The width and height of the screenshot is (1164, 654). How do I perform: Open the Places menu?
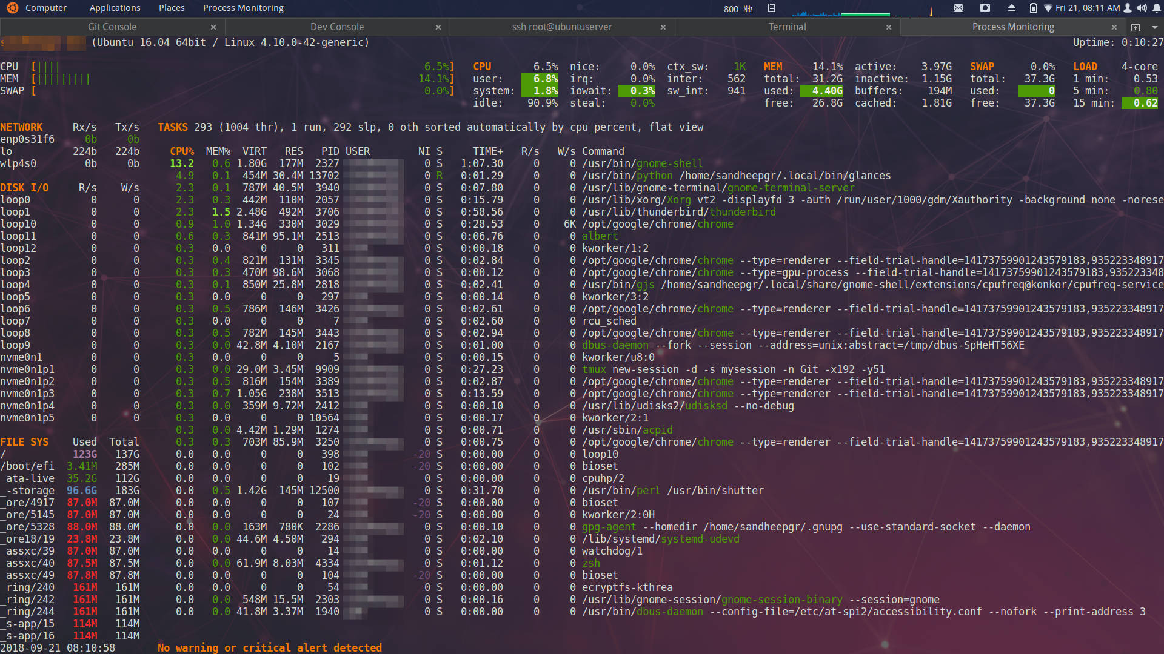(172, 8)
